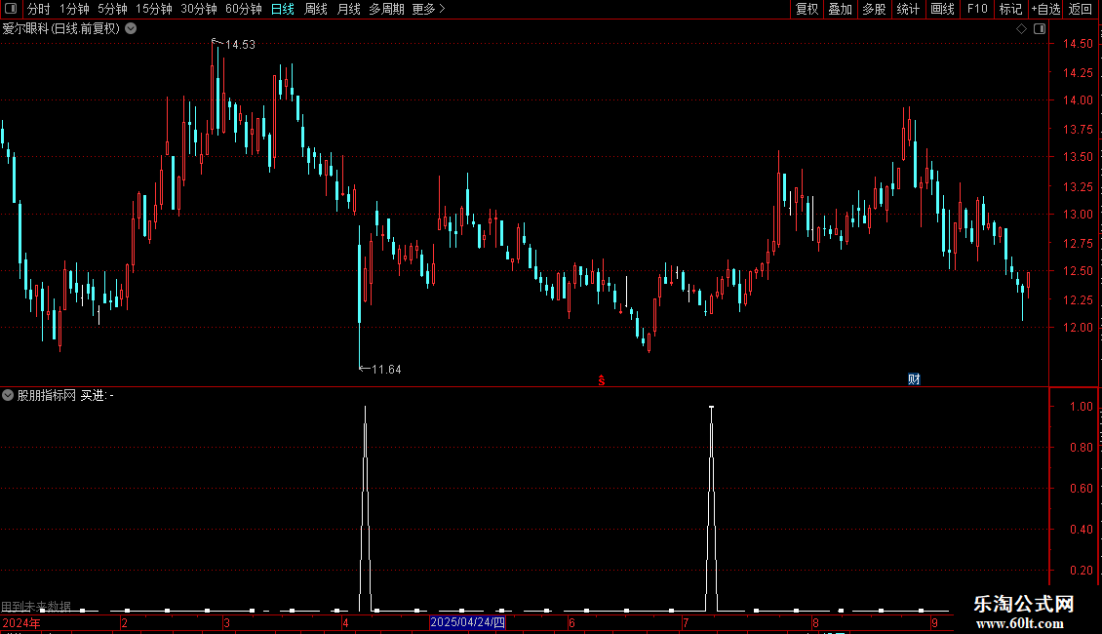Click the 11.64 low price label
The width and height of the screenshot is (1102, 634).
(386, 370)
